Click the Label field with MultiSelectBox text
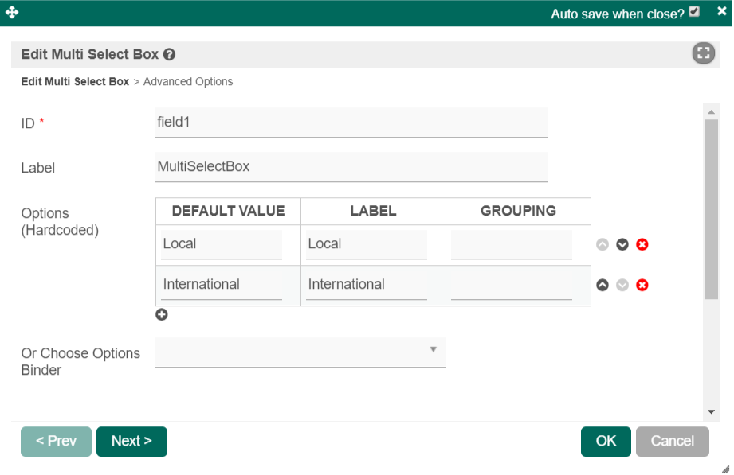Image resolution: width=734 pixels, height=475 pixels. (351, 167)
